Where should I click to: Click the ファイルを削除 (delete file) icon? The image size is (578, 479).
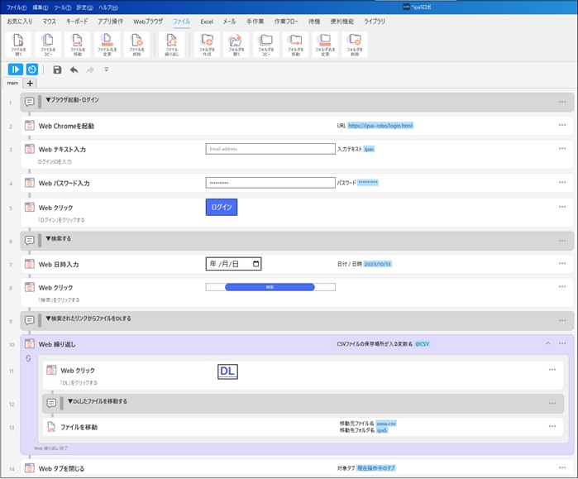coord(136,44)
